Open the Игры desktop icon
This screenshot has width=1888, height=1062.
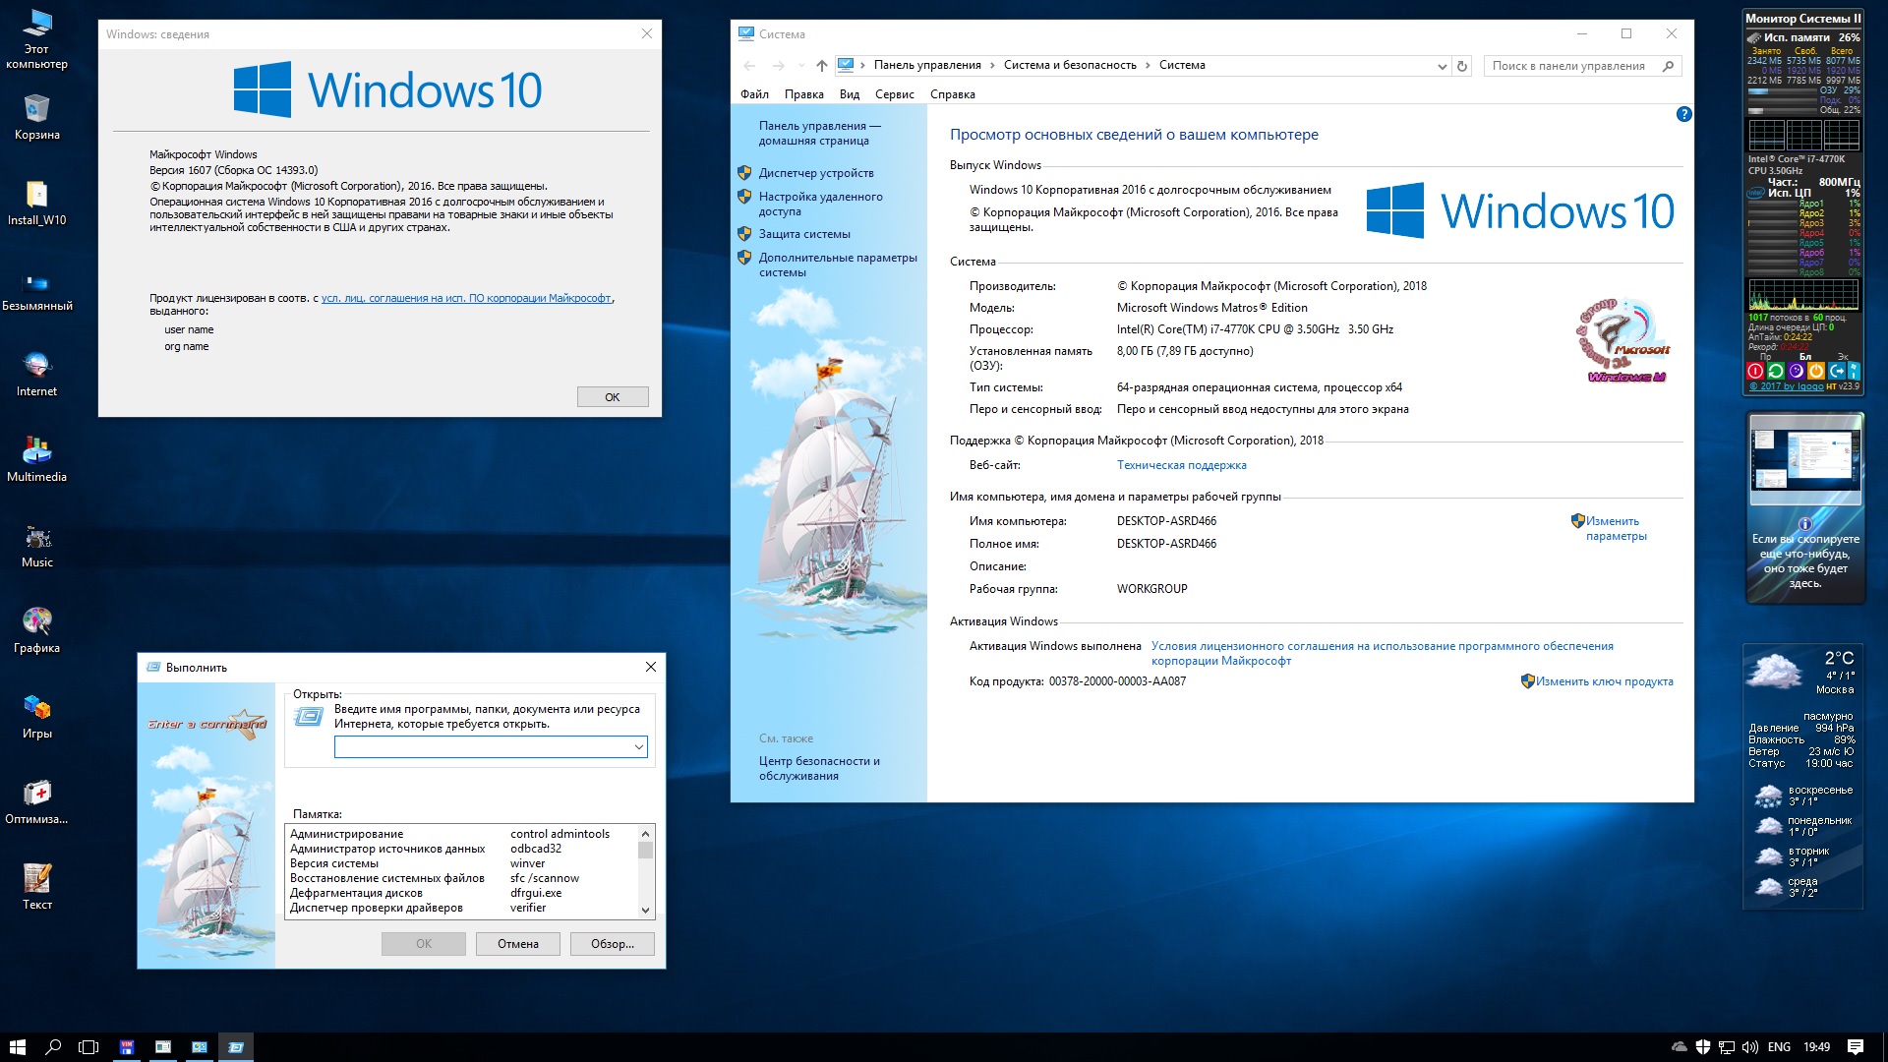pos(36,708)
